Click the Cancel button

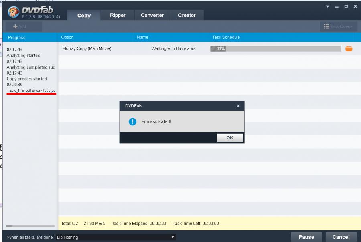point(341,237)
